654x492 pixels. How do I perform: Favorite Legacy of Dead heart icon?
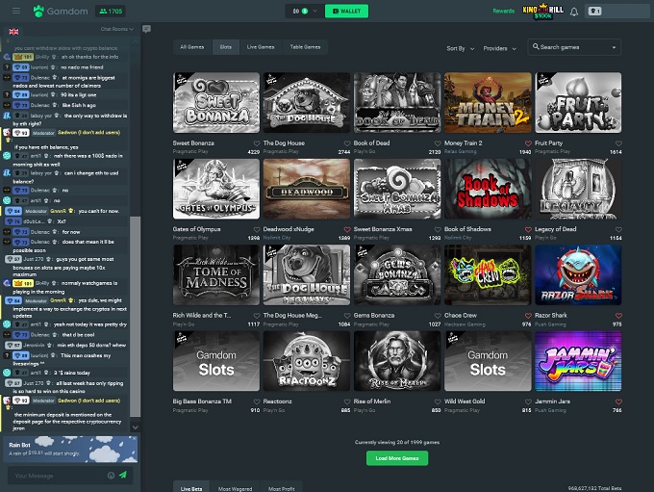(618, 229)
